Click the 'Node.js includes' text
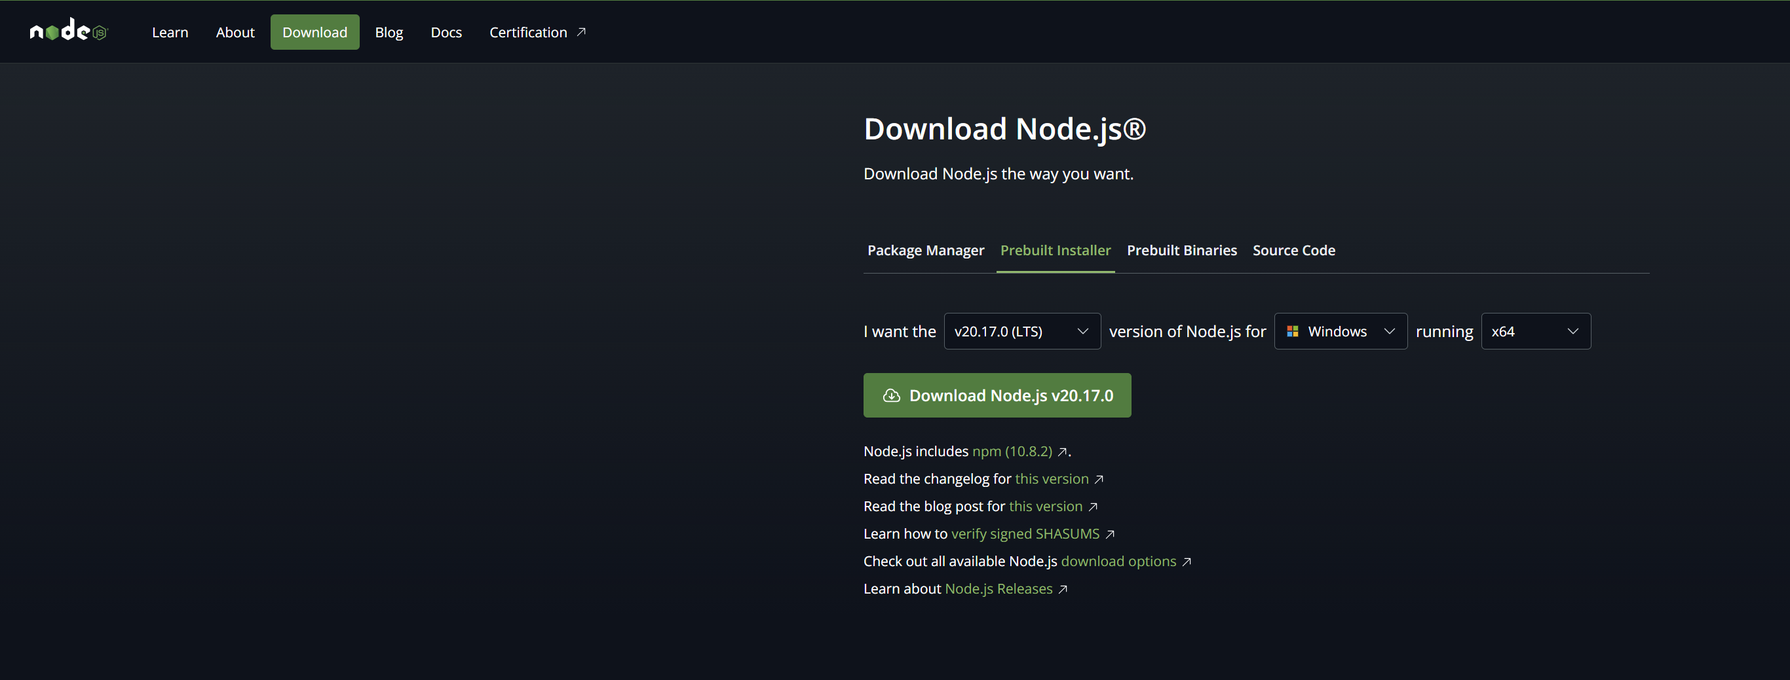Screen dimensions: 1790x680 pyautogui.click(x=916, y=452)
